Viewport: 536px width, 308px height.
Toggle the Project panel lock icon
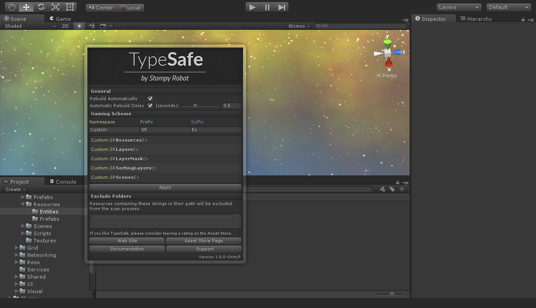pyautogui.click(x=397, y=182)
